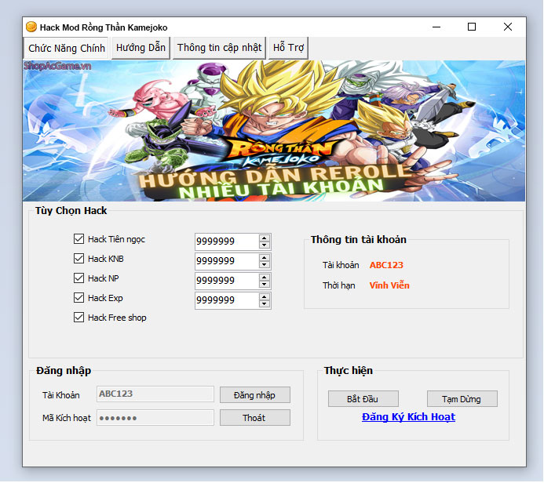
Task: Pause using the Tạm Dừng button
Action: click(x=462, y=399)
